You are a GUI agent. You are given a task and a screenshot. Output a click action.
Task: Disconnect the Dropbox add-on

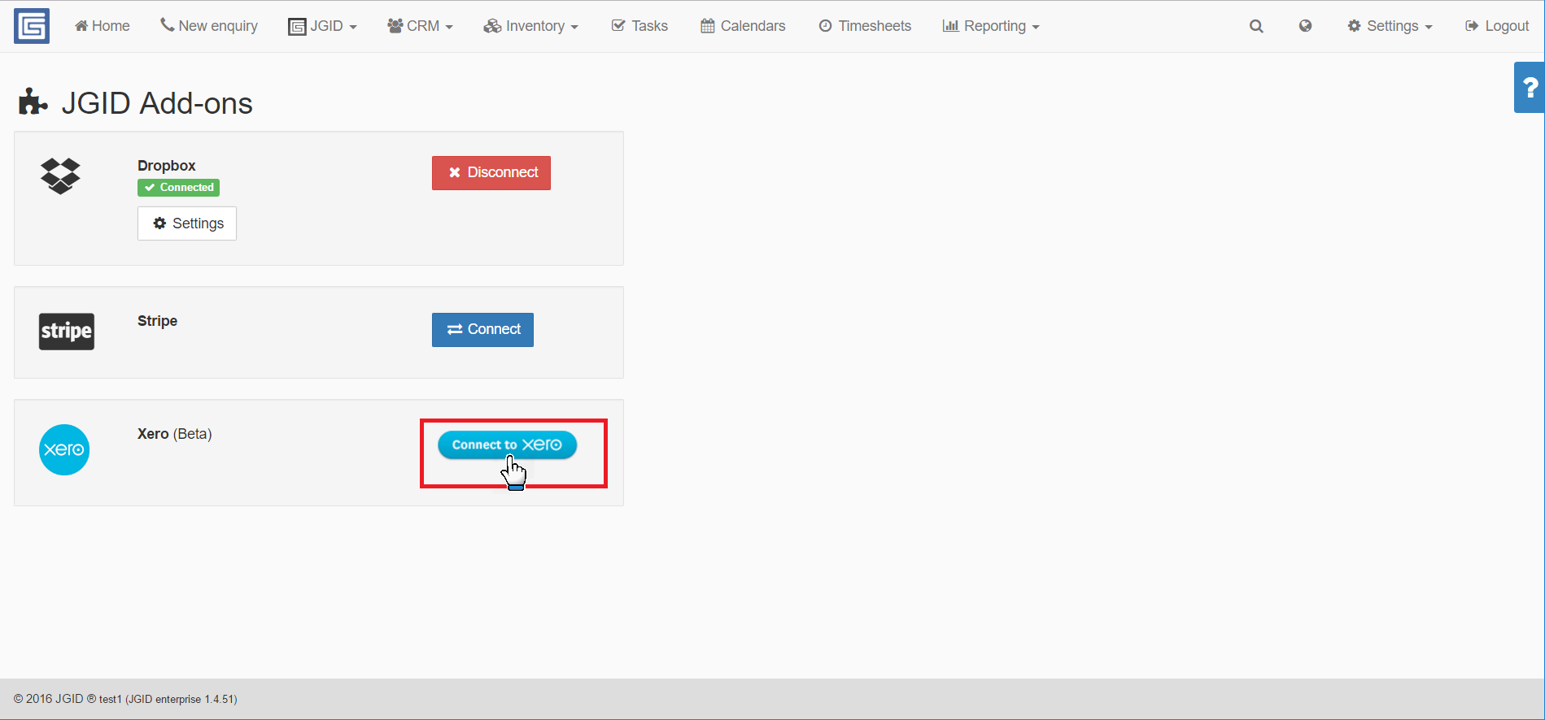point(491,173)
